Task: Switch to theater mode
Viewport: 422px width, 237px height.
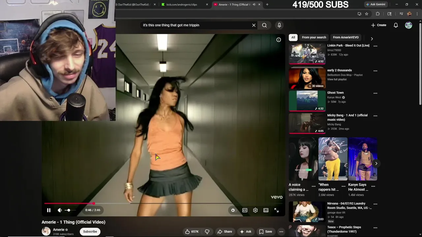Action: tap(266, 210)
